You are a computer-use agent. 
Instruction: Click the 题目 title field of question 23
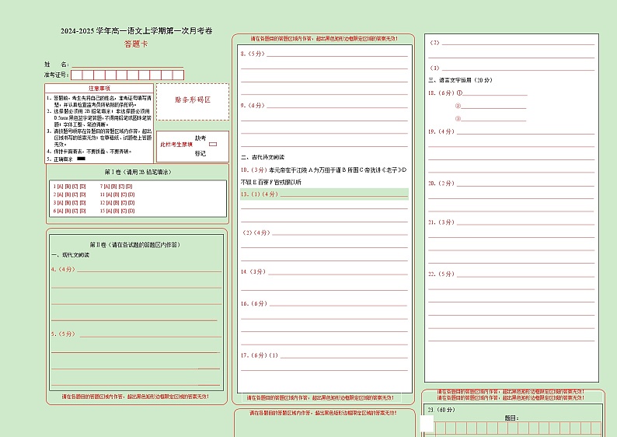(x=544, y=418)
